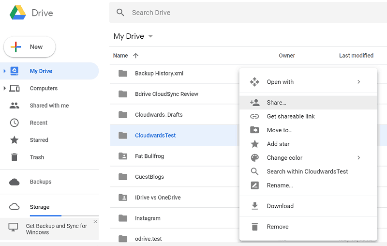The width and height of the screenshot is (387, 246).
Task: Click the Shared with me people icon
Action: [15, 106]
